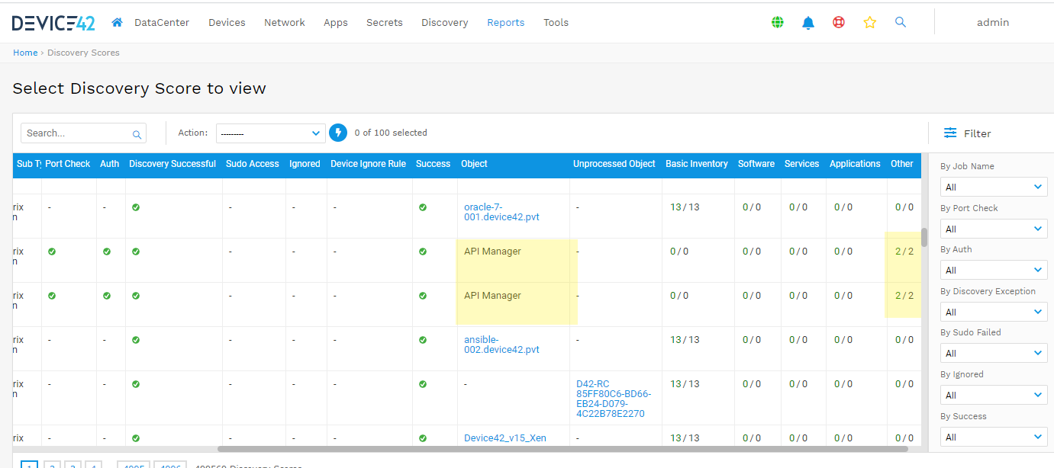The height and width of the screenshot is (468, 1054).
Task: Sort by the Discovery Successful column header
Action: click(172, 164)
